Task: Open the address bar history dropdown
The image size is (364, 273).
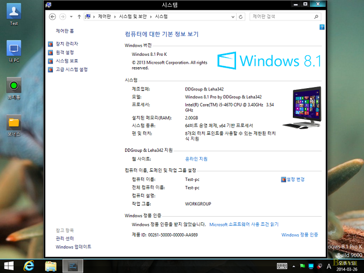Action: click(x=233, y=16)
